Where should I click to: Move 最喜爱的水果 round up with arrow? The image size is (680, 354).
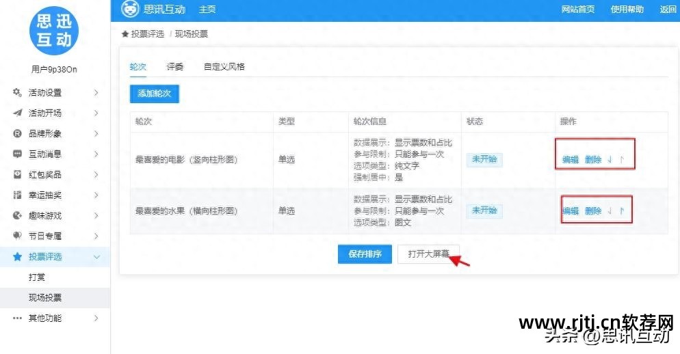tap(621, 210)
